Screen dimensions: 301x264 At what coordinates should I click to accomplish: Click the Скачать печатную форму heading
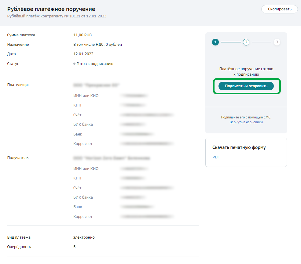coord(239,147)
